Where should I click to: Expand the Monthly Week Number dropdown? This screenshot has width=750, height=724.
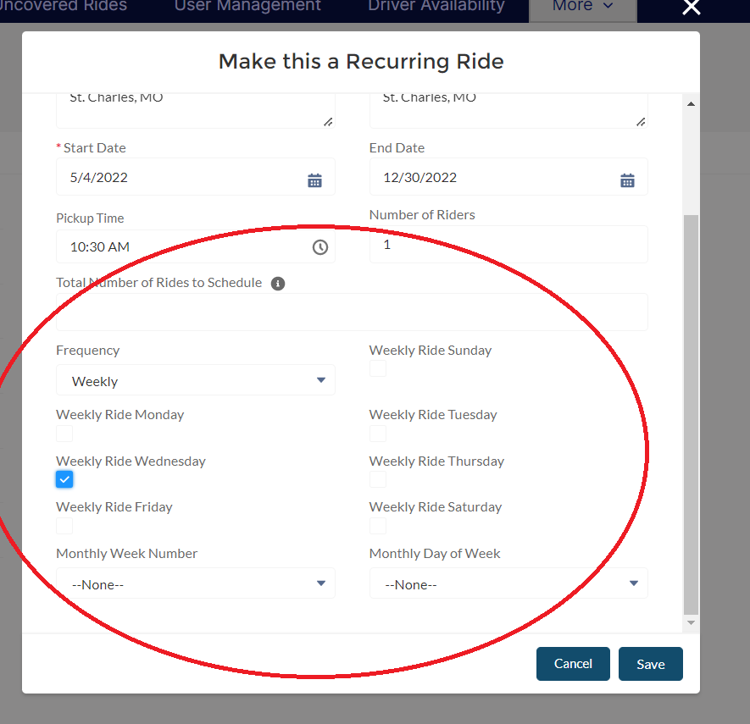(195, 583)
